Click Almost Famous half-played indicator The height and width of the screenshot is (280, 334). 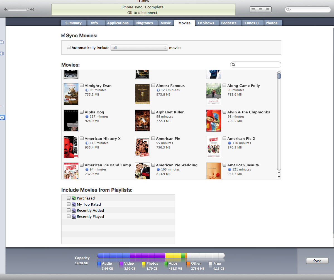[x=158, y=90]
